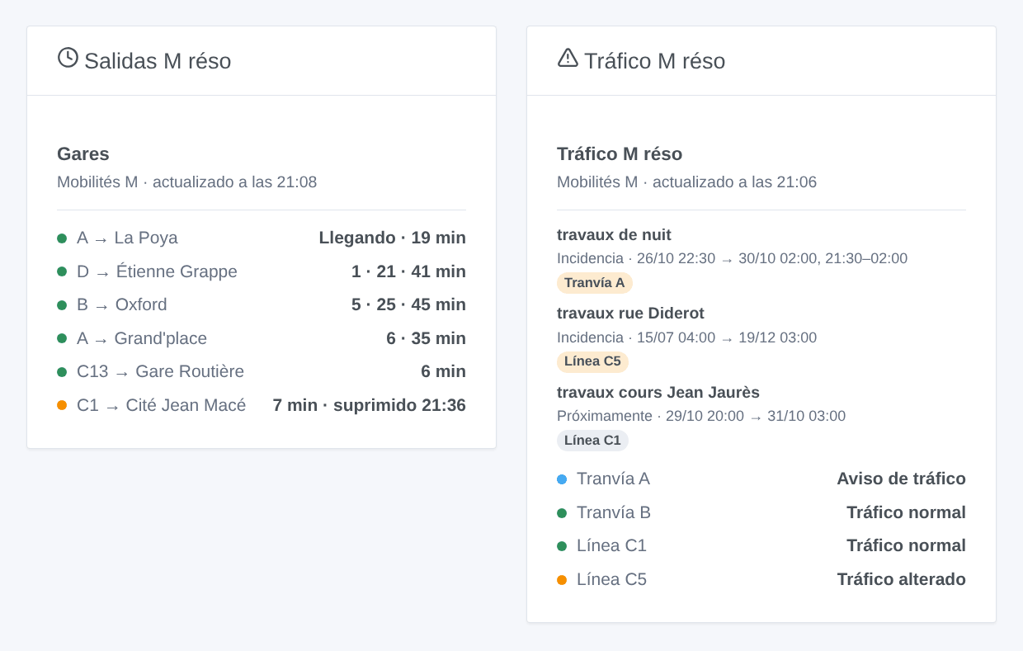Select the Gares stop heading
This screenshot has width=1023, height=651.
(x=83, y=154)
